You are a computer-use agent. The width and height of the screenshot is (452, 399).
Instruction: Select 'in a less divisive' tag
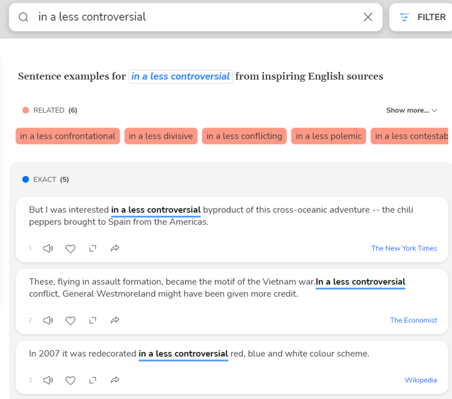pyautogui.click(x=160, y=136)
